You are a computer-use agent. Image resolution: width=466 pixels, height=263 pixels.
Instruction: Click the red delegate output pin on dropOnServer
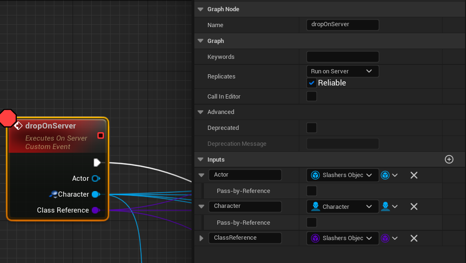[x=100, y=135]
